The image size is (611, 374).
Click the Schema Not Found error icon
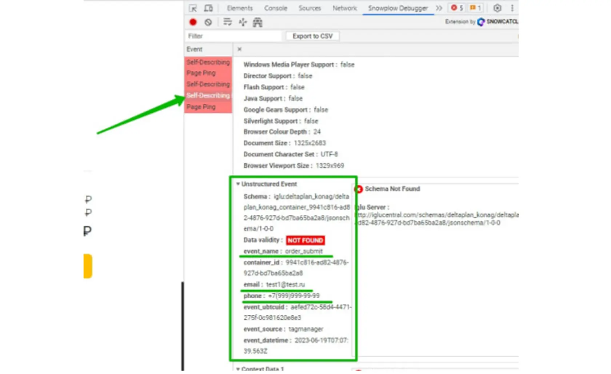click(x=359, y=189)
